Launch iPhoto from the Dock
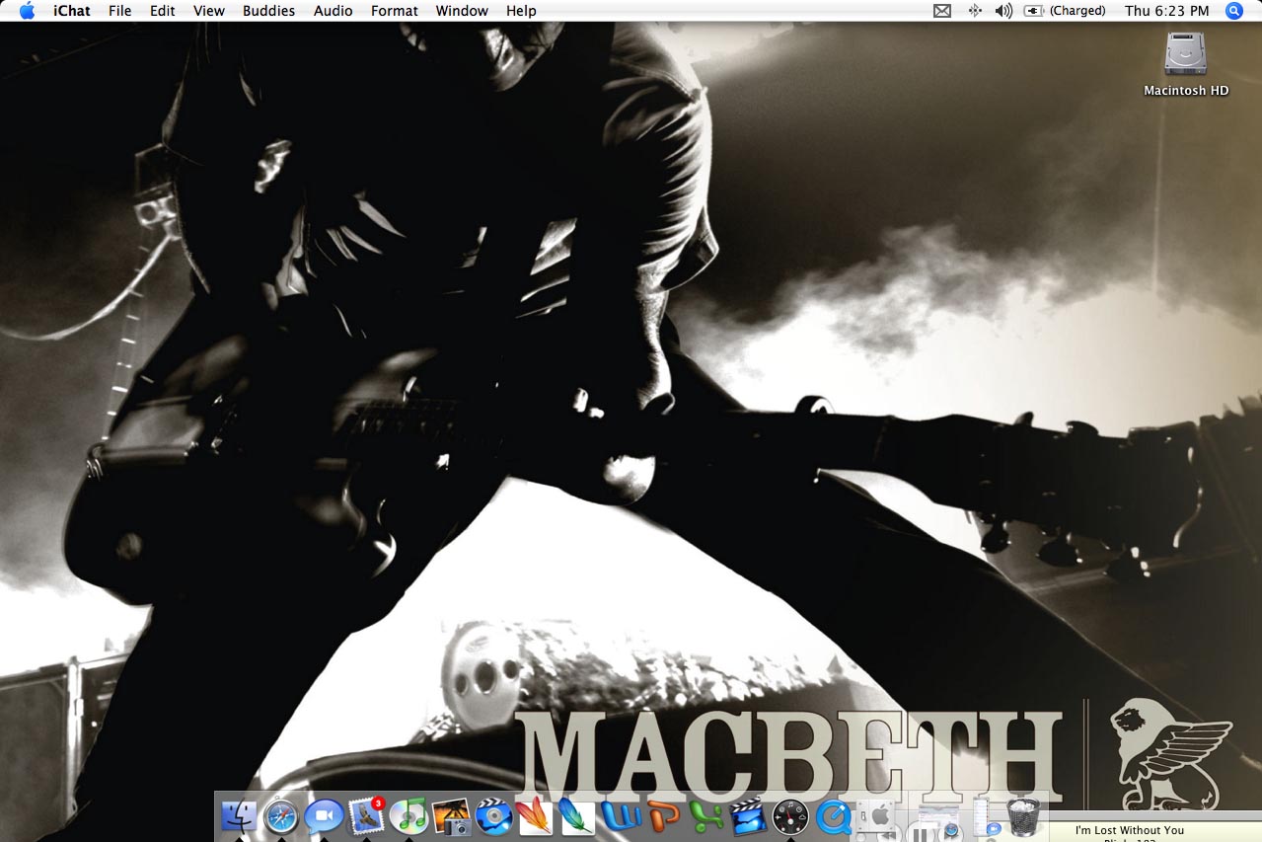The width and height of the screenshot is (1262, 842). pyautogui.click(x=451, y=816)
